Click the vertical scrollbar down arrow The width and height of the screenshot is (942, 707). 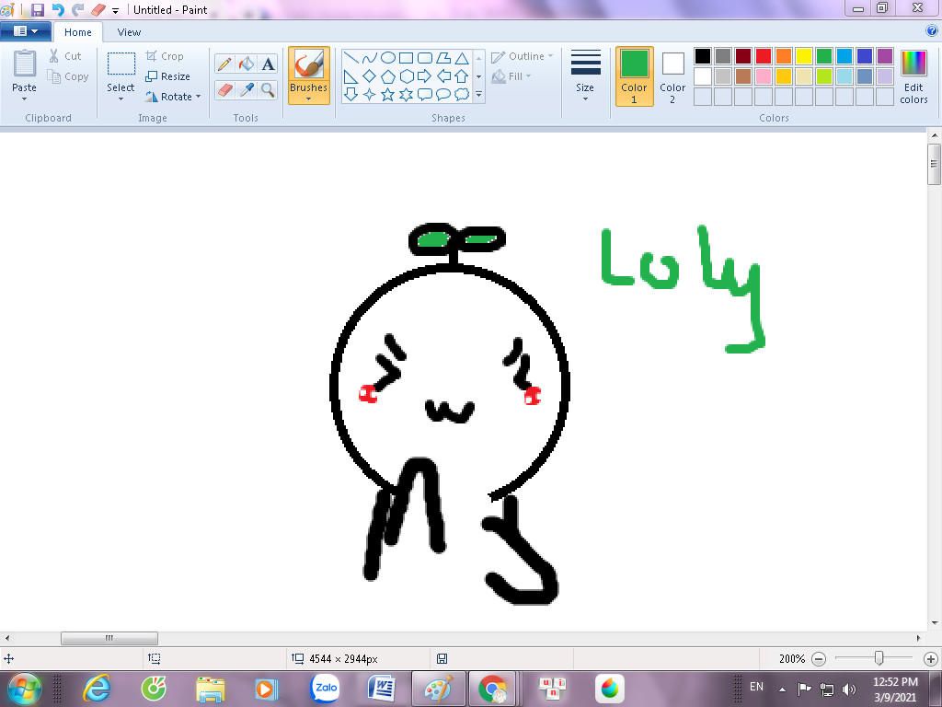[935, 623]
